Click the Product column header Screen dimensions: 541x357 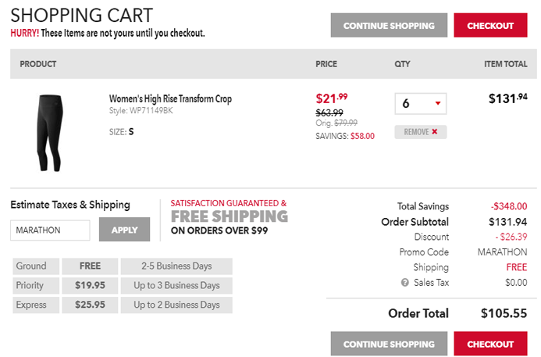[38, 64]
